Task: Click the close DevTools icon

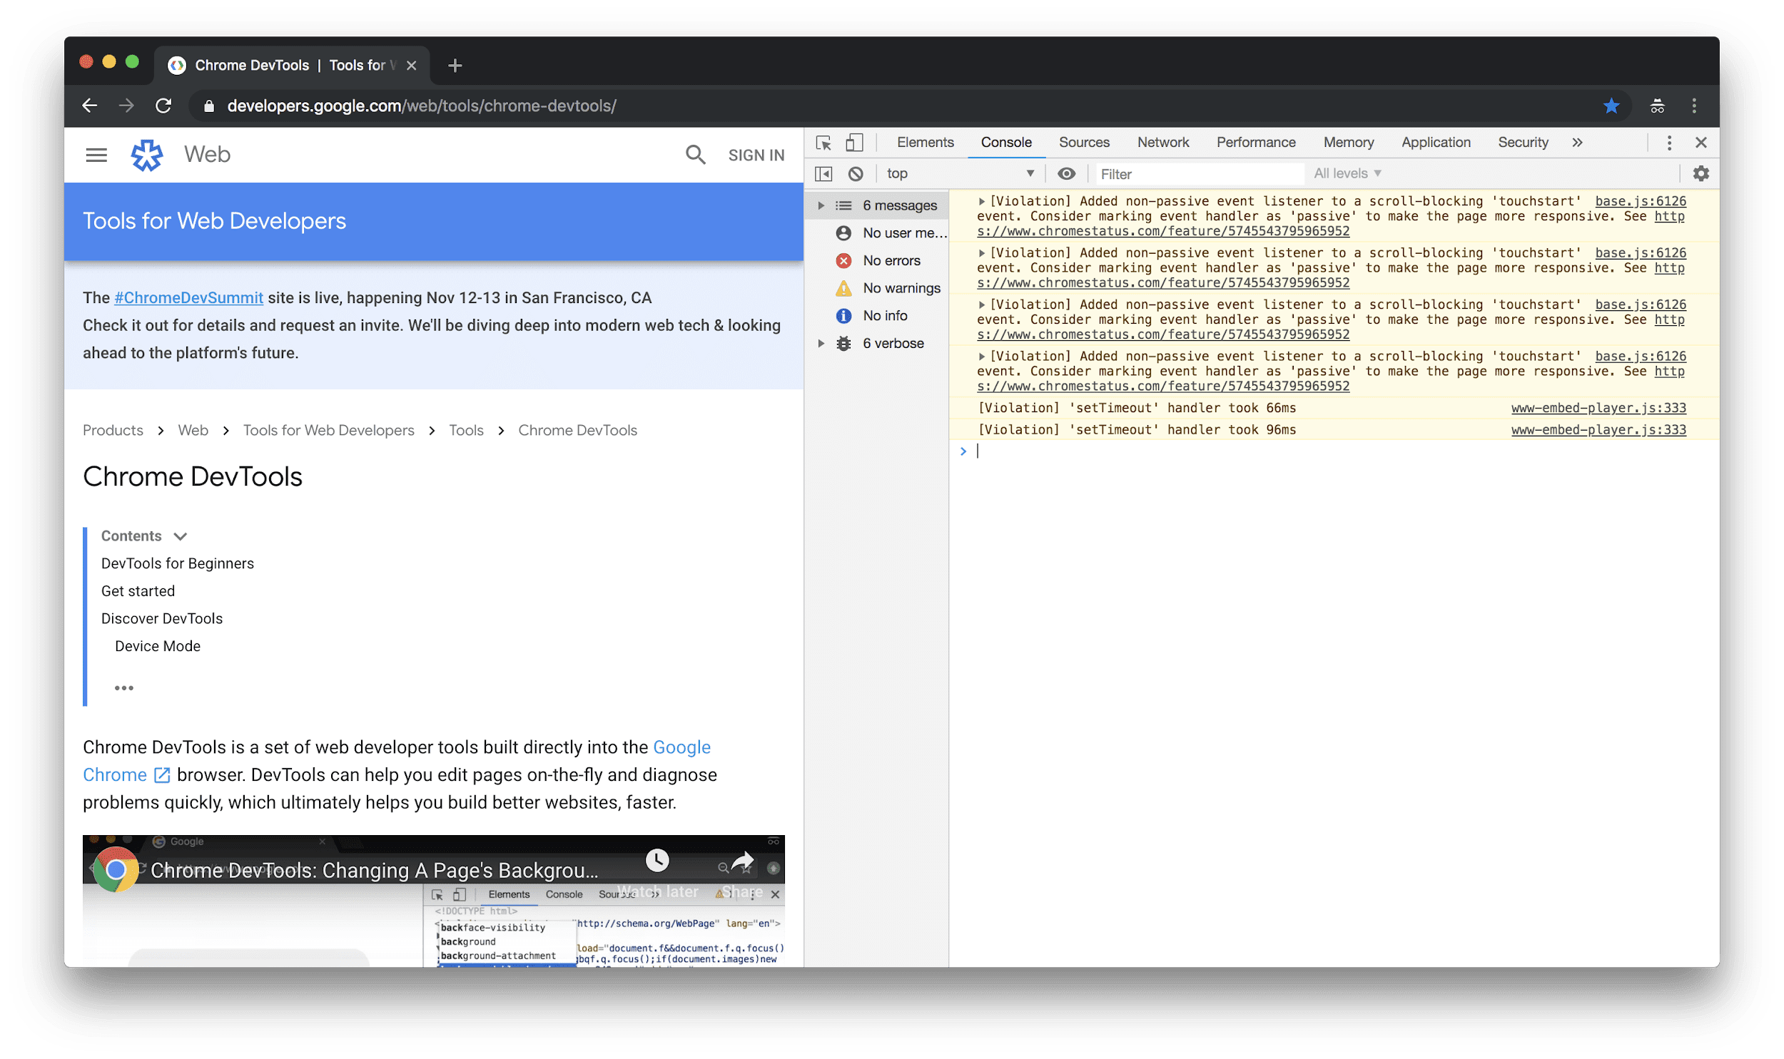Action: point(1702,143)
